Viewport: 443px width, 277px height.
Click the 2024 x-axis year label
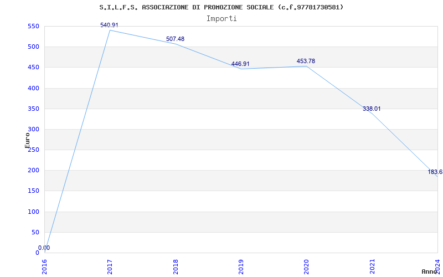pyautogui.click(x=437, y=266)
